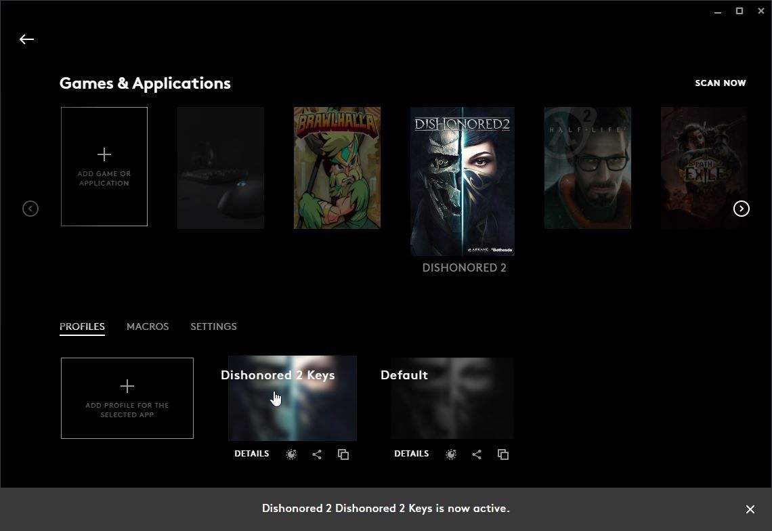Open scripting icon for Dishonored 2 Keys

tap(291, 454)
